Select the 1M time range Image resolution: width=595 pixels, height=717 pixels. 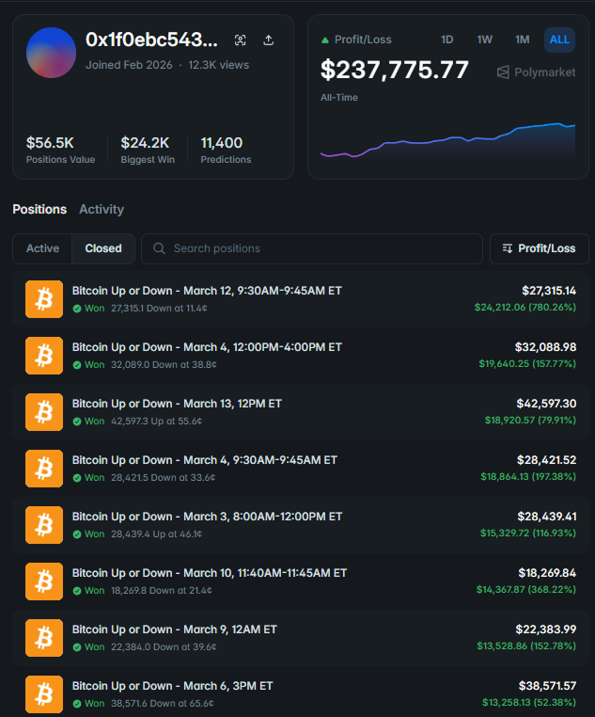click(x=523, y=40)
